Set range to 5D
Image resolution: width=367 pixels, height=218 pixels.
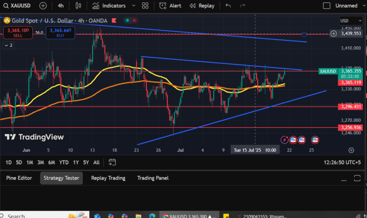[19, 162]
